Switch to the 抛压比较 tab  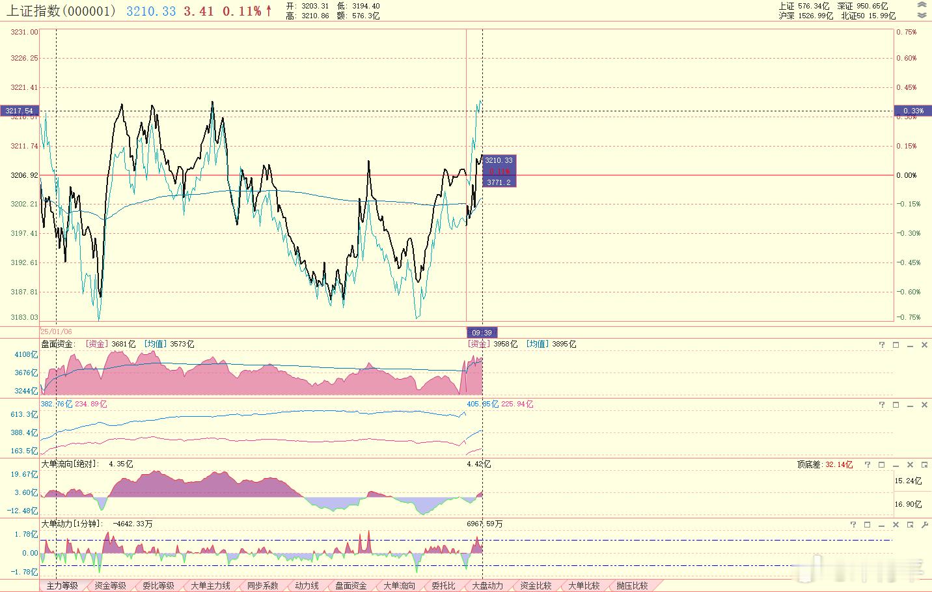[632, 585]
